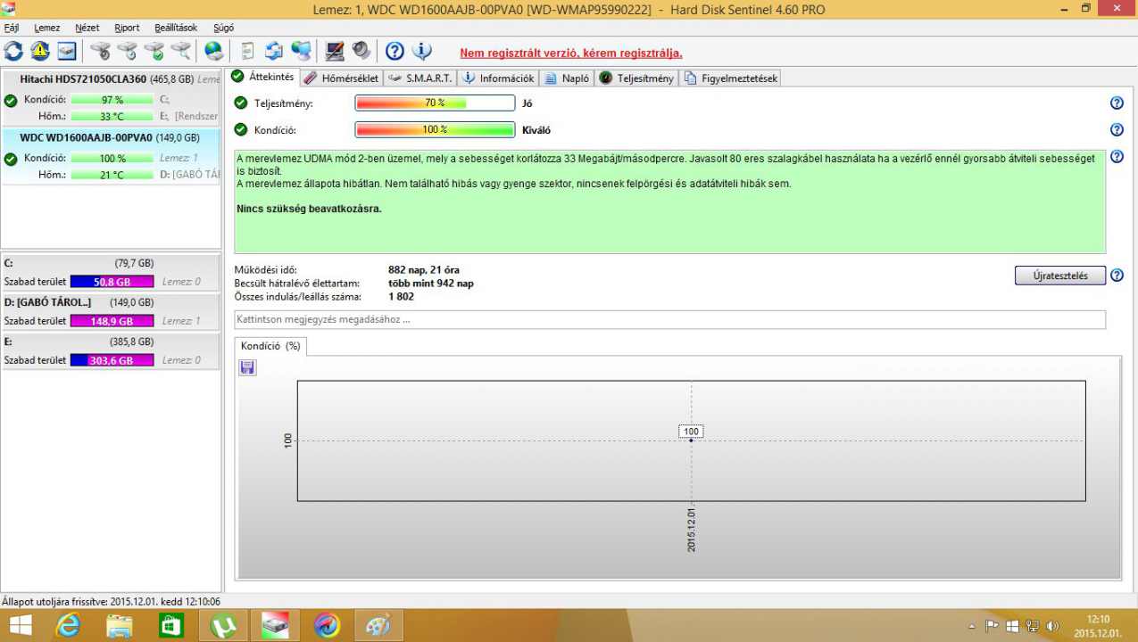Viewport: 1138px width, 642px height.
Task: Click the network computers toolbar icon
Action: (302, 51)
